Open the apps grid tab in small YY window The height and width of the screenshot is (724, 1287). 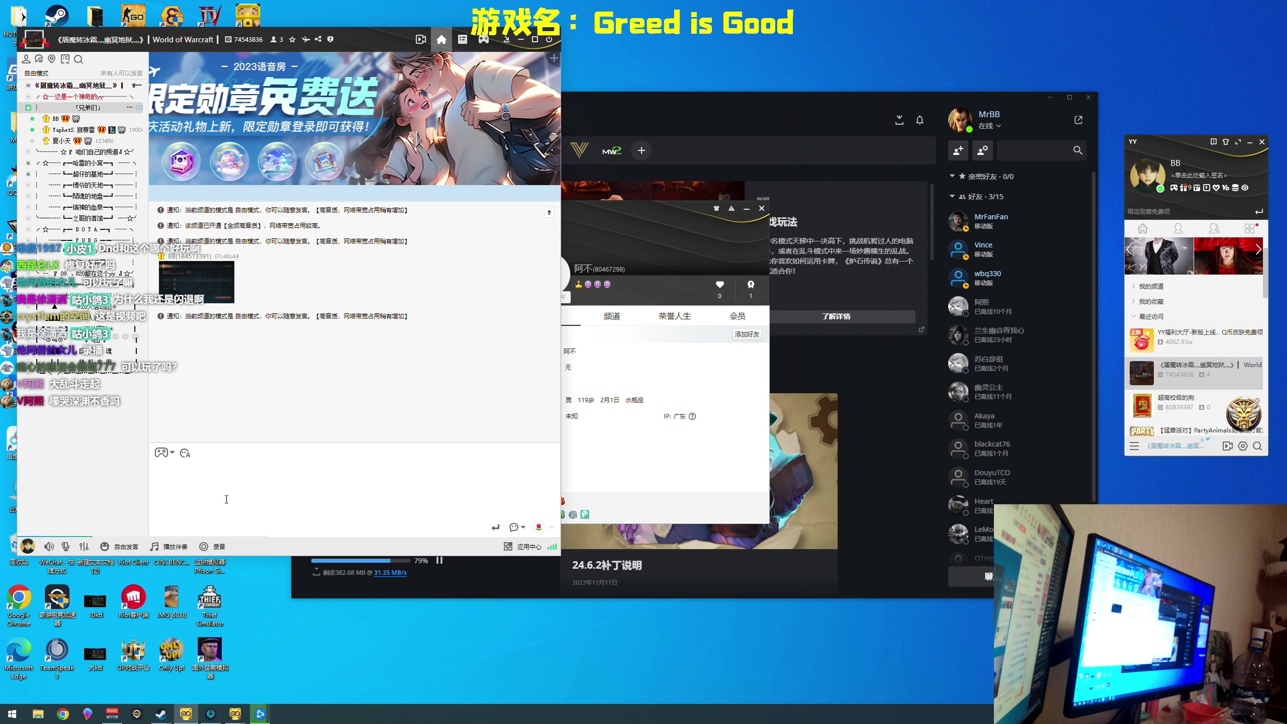point(1250,229)
